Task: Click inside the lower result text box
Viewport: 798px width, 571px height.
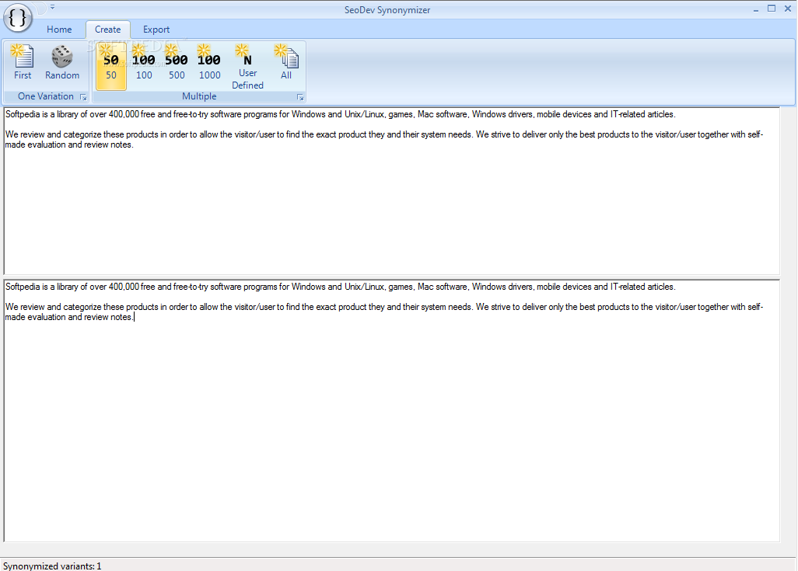Action: pos(392,411)
